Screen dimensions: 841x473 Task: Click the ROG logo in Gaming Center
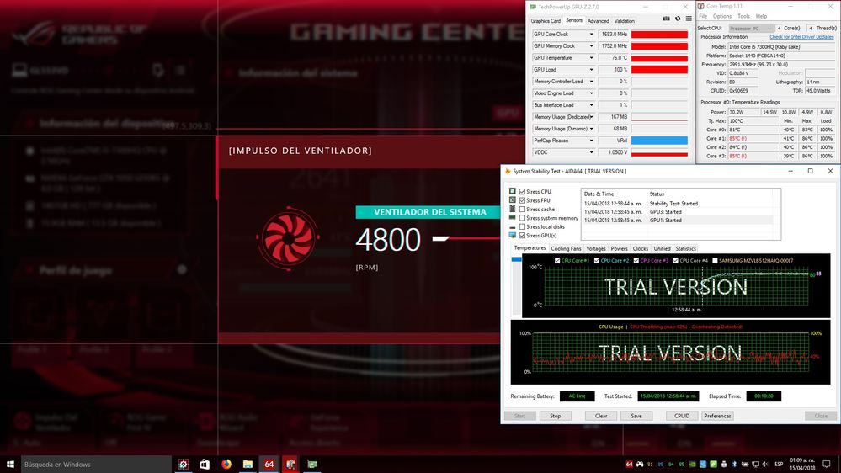click(35, 34)
